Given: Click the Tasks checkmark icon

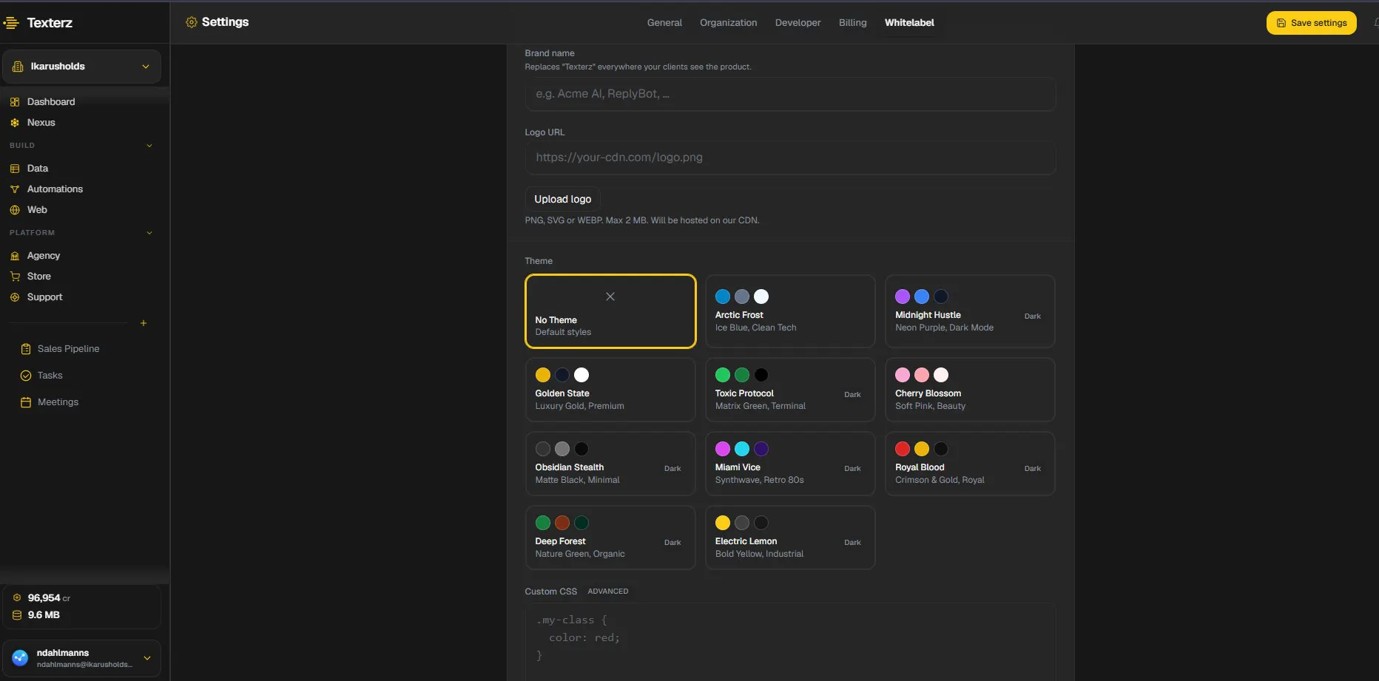Looking at the screenshot, I should point(26,376).
